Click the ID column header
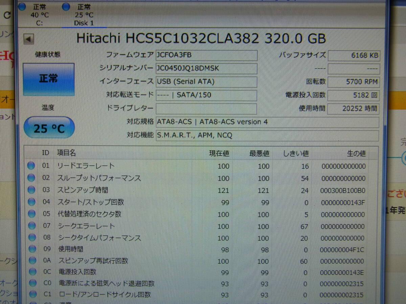Screen dimensions: 406x304 [x=45, y=153]
